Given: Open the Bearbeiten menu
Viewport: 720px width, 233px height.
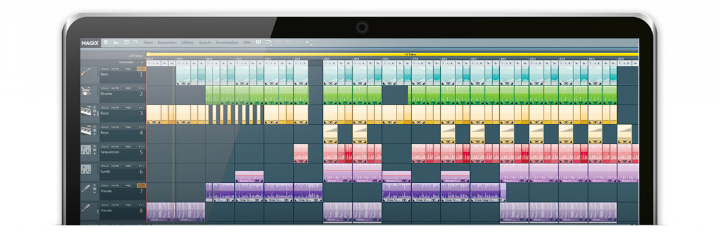Looking at the screenshot, I should tap(167, 42).
